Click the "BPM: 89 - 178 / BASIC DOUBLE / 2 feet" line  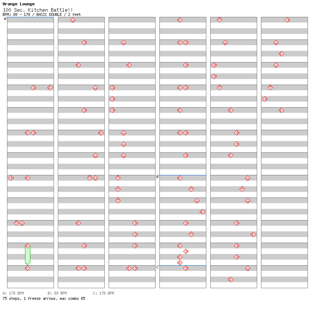(x=42, y=14)
